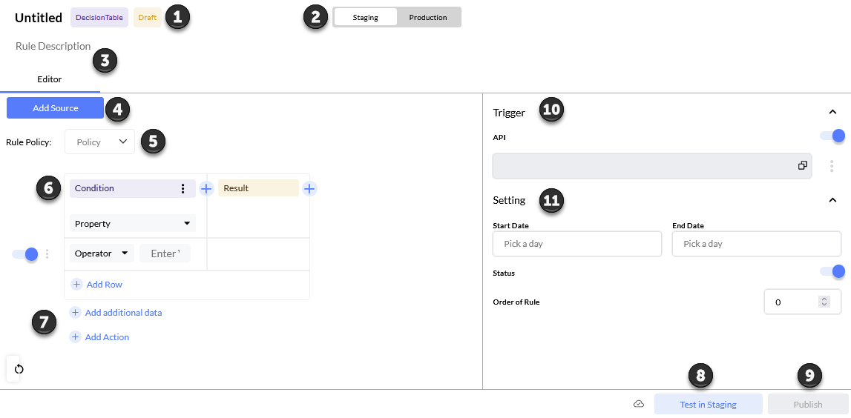This screenshot has height=418, width=851.
Task: Collapse the Trigger section
Action: [832, 113]
